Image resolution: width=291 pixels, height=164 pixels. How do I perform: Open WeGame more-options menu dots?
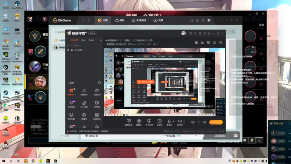[222, 20]
